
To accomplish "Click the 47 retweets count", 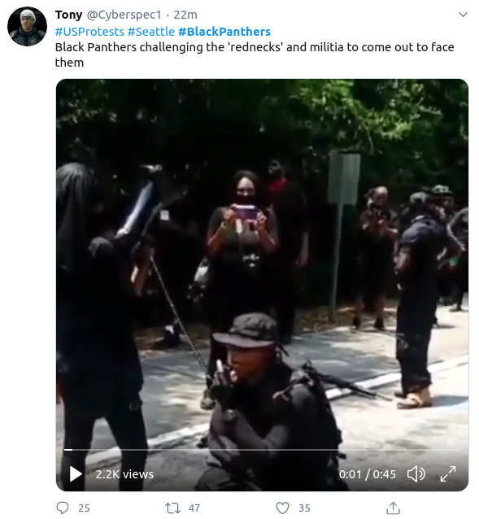I will pyautogui.click(x=194, y=508).
